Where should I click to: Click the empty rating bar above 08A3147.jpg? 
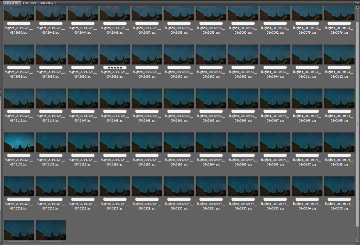(x=83, y=111)
